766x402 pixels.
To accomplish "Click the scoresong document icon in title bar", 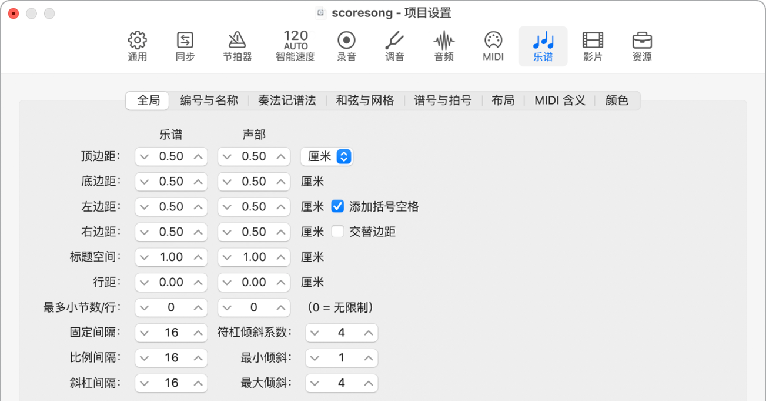I will [321, 13].
